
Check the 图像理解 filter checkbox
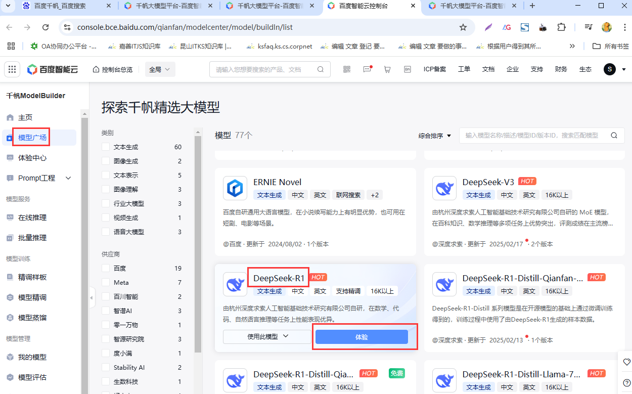[106, 190]
